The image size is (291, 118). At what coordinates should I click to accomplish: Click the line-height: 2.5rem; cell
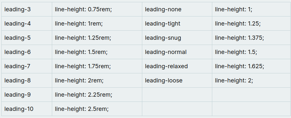pos(97,109)
